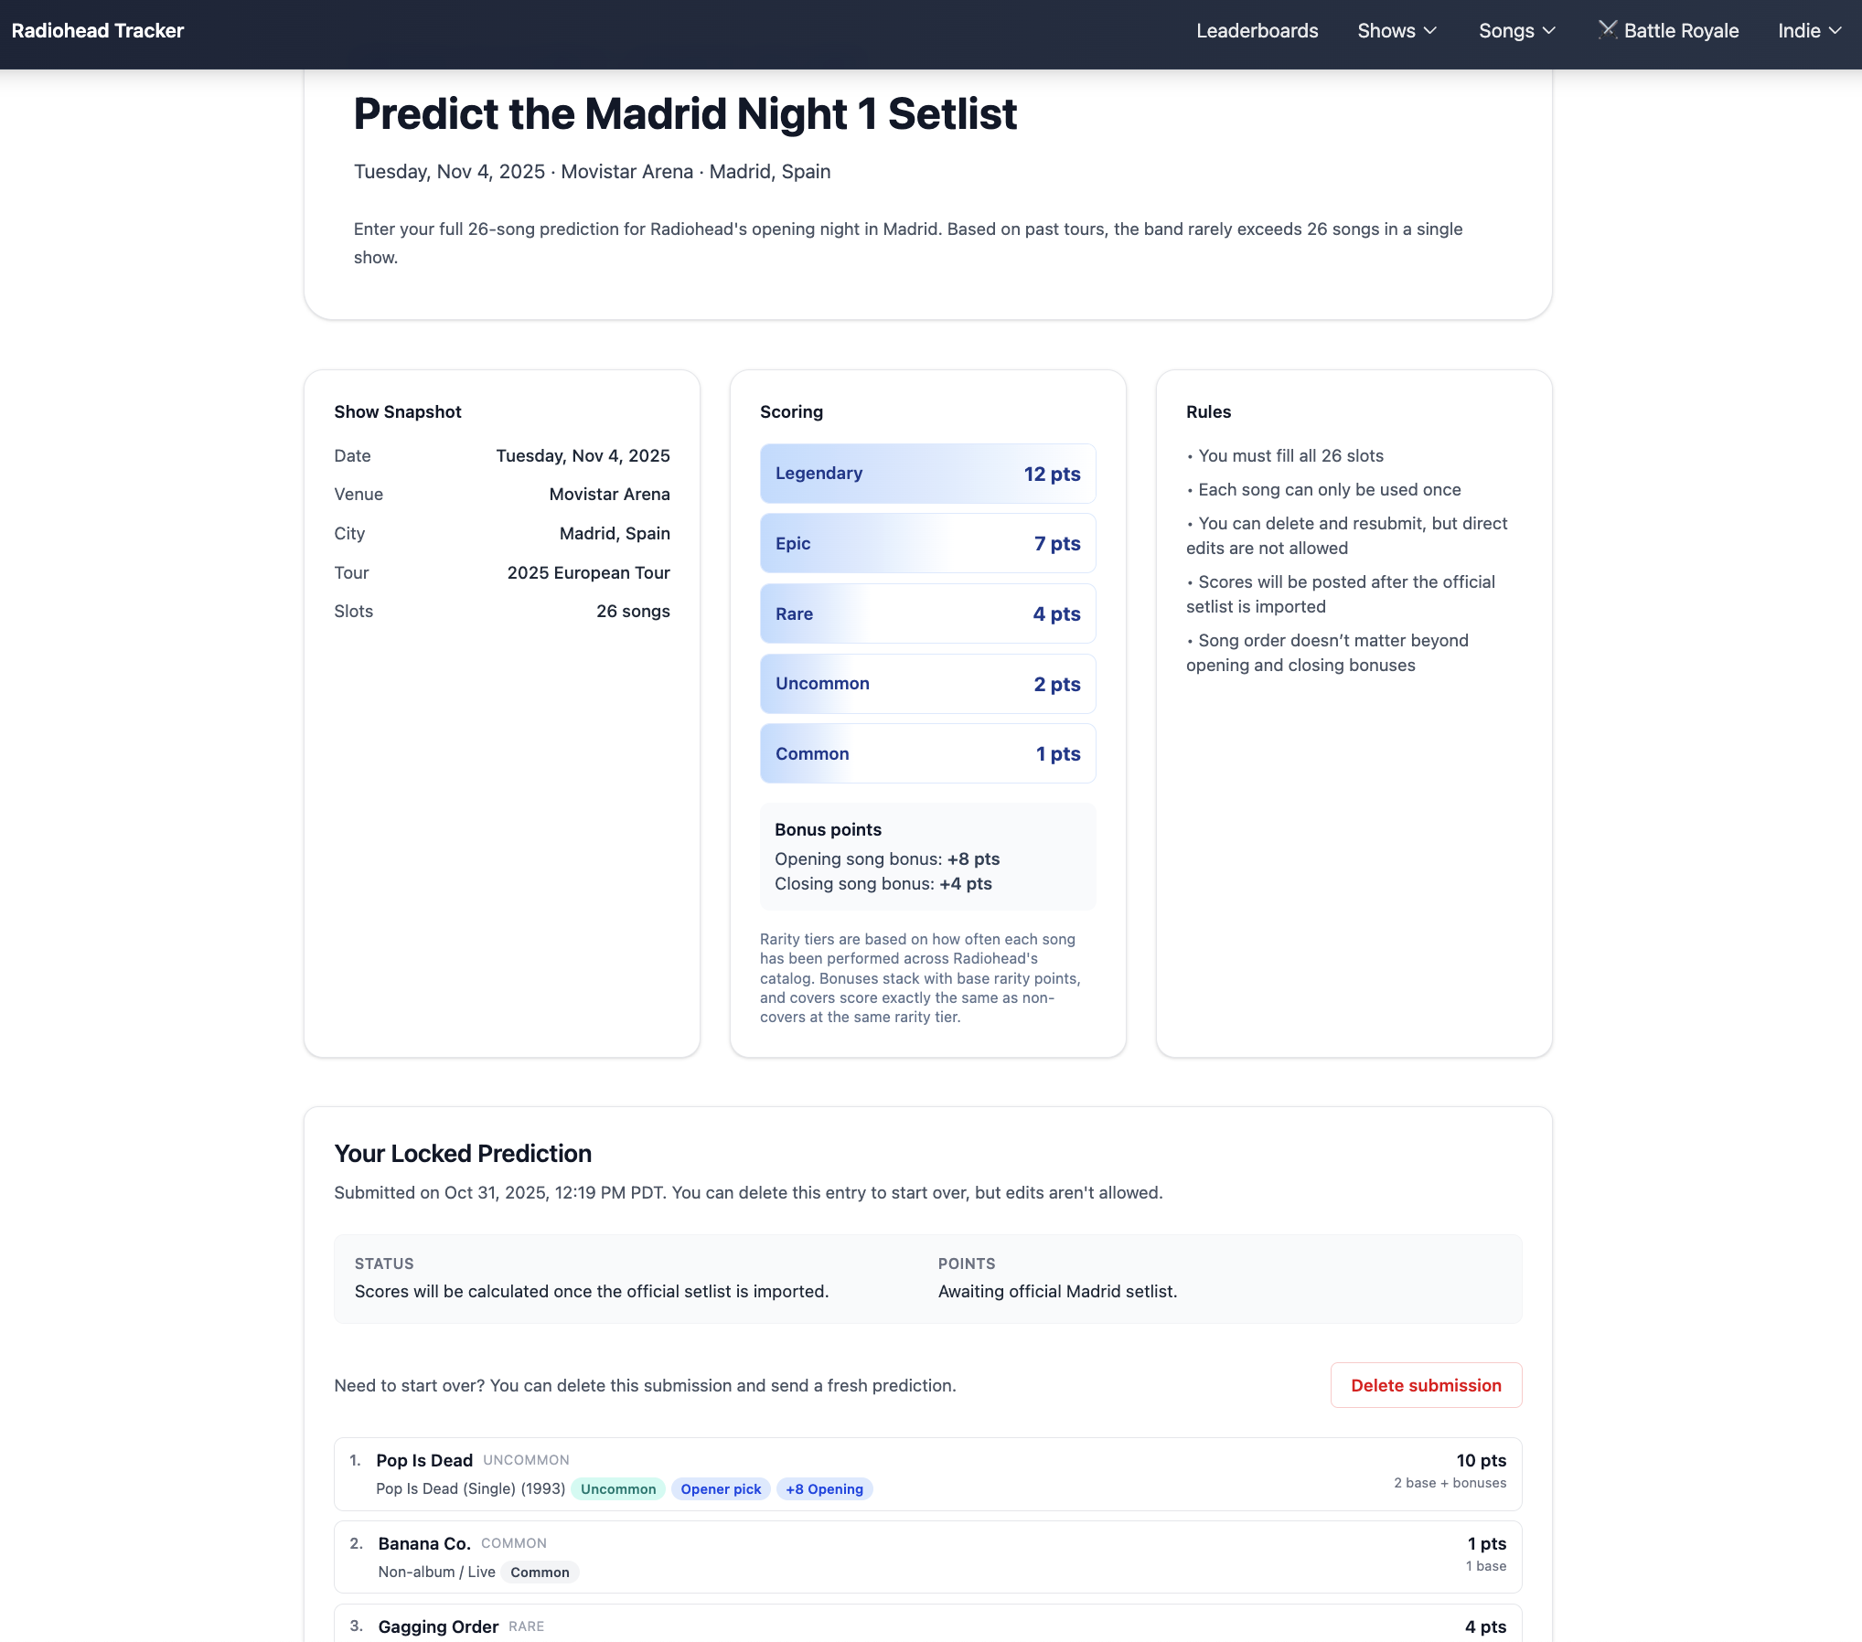Select the Legendary 12 pts tier bar
Image resolution: width=1862 pixels, height=1642 pixels.
pos(927,474)
